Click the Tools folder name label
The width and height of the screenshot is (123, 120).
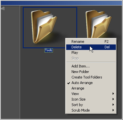click(x=49, y=50)
